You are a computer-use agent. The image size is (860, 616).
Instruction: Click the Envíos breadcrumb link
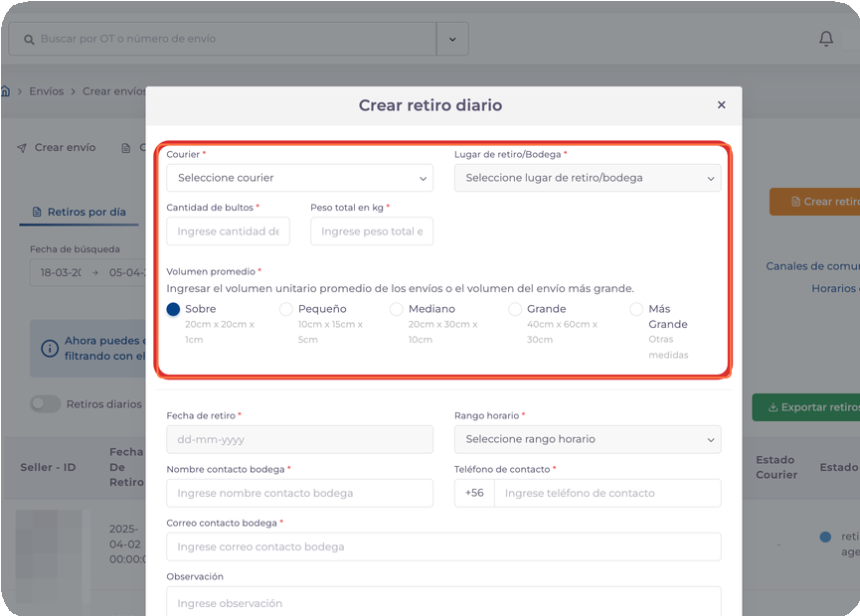[46, 91]
